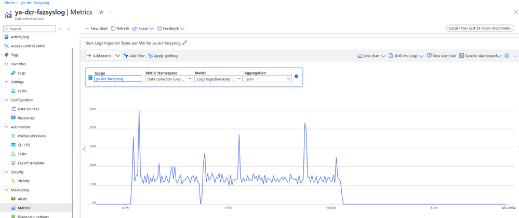Screen dimensions: 519x218
Task: Click the Refresh icon button
Action: [113, 28]
